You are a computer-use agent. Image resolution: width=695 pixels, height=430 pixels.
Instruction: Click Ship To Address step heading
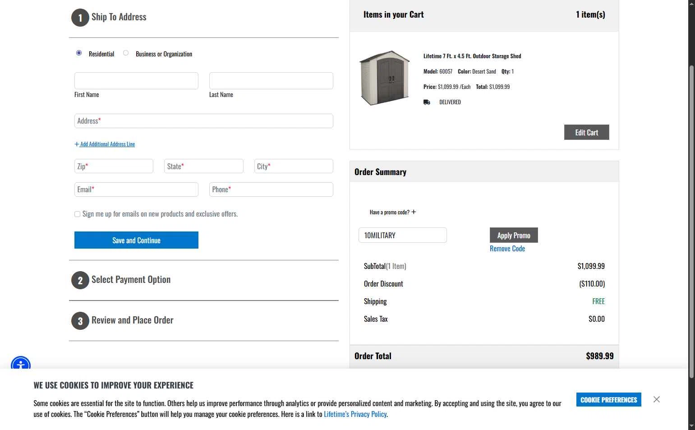pyautogui.click(x=119, y=17)
